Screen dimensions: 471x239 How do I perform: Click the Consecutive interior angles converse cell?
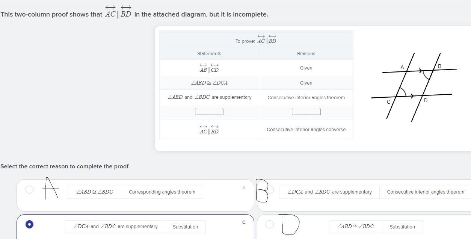306,130
